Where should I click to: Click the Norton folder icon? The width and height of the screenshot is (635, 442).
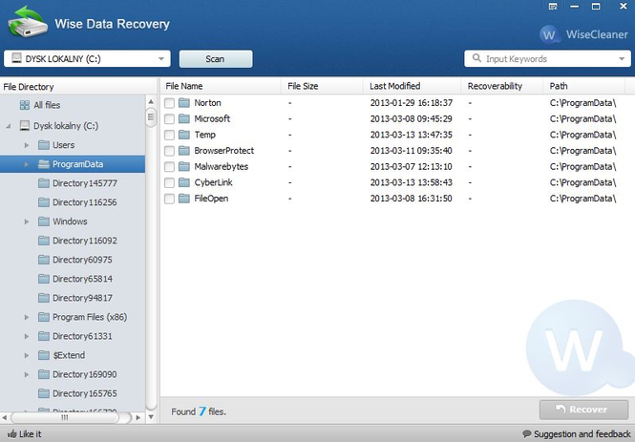(x=184, y=103)
